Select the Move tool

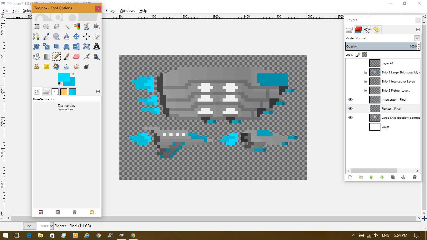coord(77,37)
